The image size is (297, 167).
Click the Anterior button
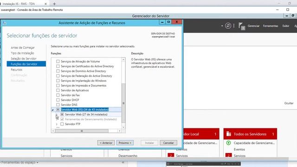pyautogui.click(x=106, y=143)
